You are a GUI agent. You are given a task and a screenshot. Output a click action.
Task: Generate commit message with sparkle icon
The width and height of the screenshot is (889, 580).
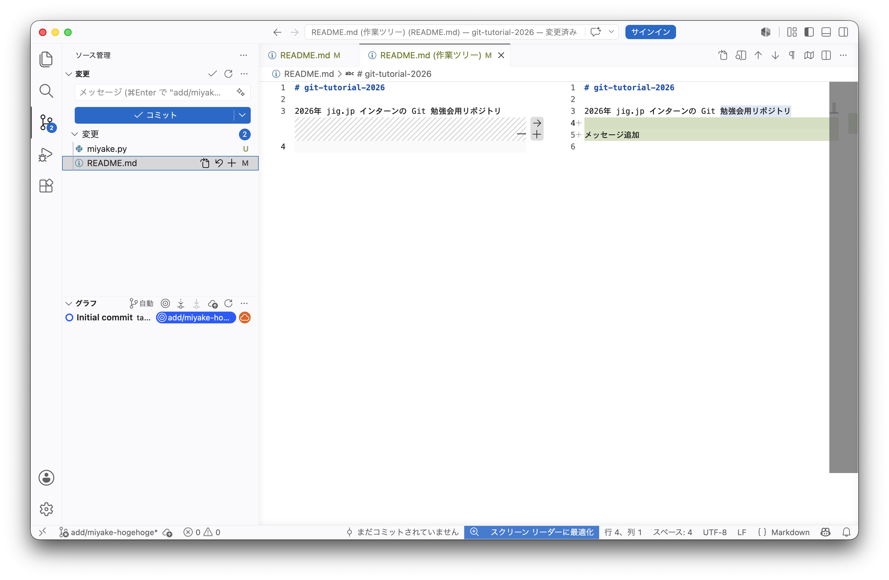[241, 92]
